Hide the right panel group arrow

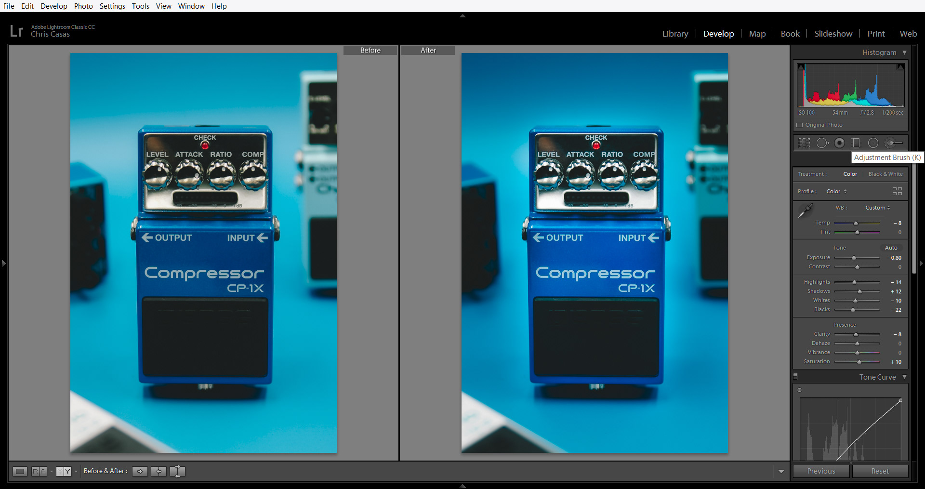[x=921, y=264]
